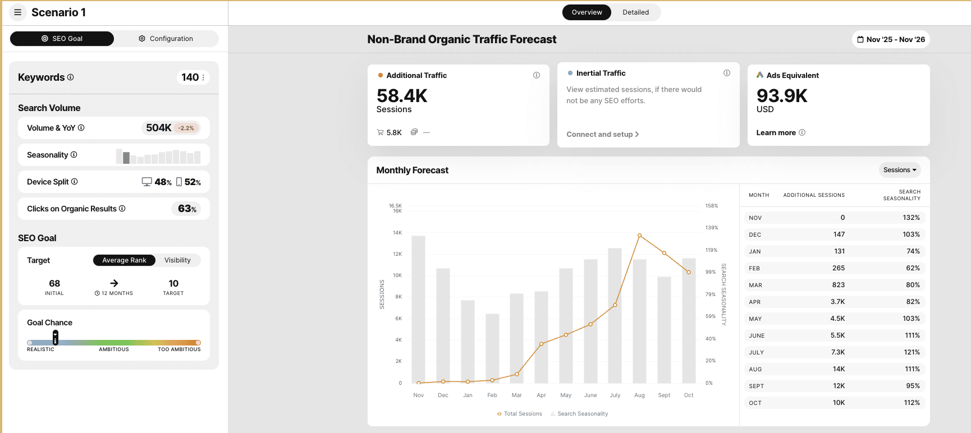Click the gear icon in Configuration tab

[x=142, y=39]
